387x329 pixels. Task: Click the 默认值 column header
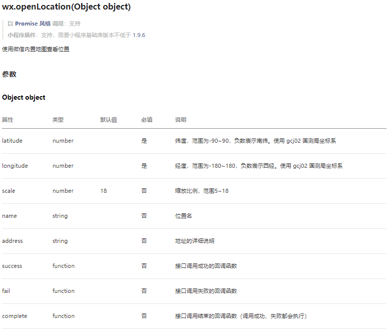coord(109,120)
